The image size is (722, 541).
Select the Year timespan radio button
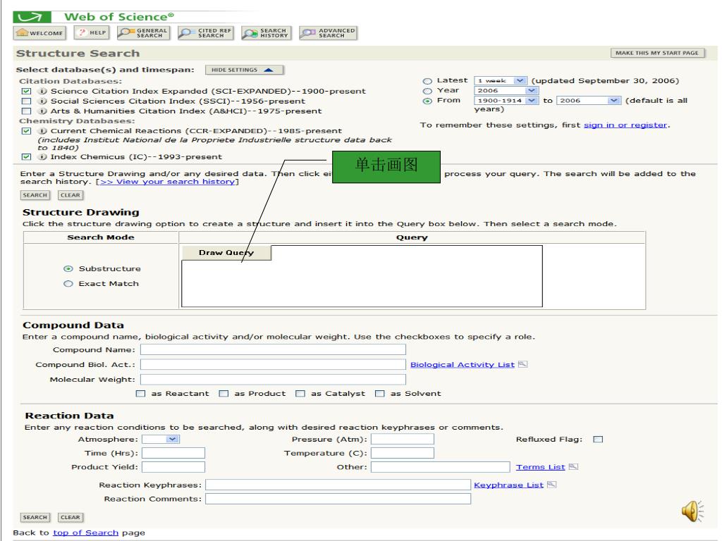pos(427,91)
